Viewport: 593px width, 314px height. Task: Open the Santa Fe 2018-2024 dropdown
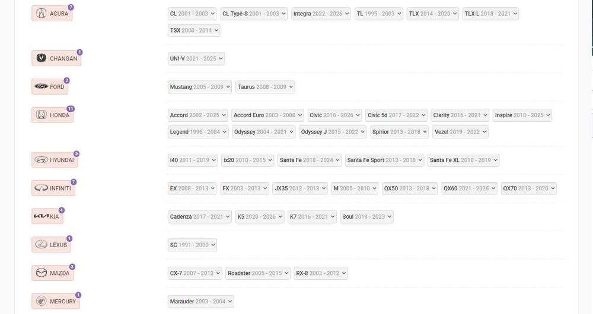tap(310, 160)
